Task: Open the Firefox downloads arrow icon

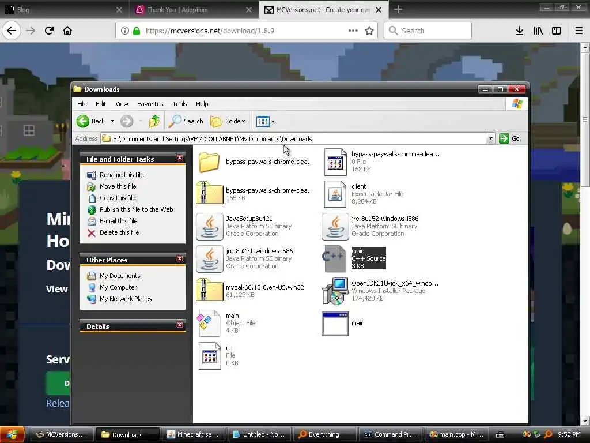Action: [x=520, y=31]
